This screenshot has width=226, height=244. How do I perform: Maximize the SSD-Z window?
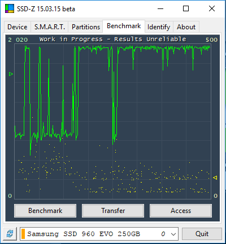(x=186, y=8)
